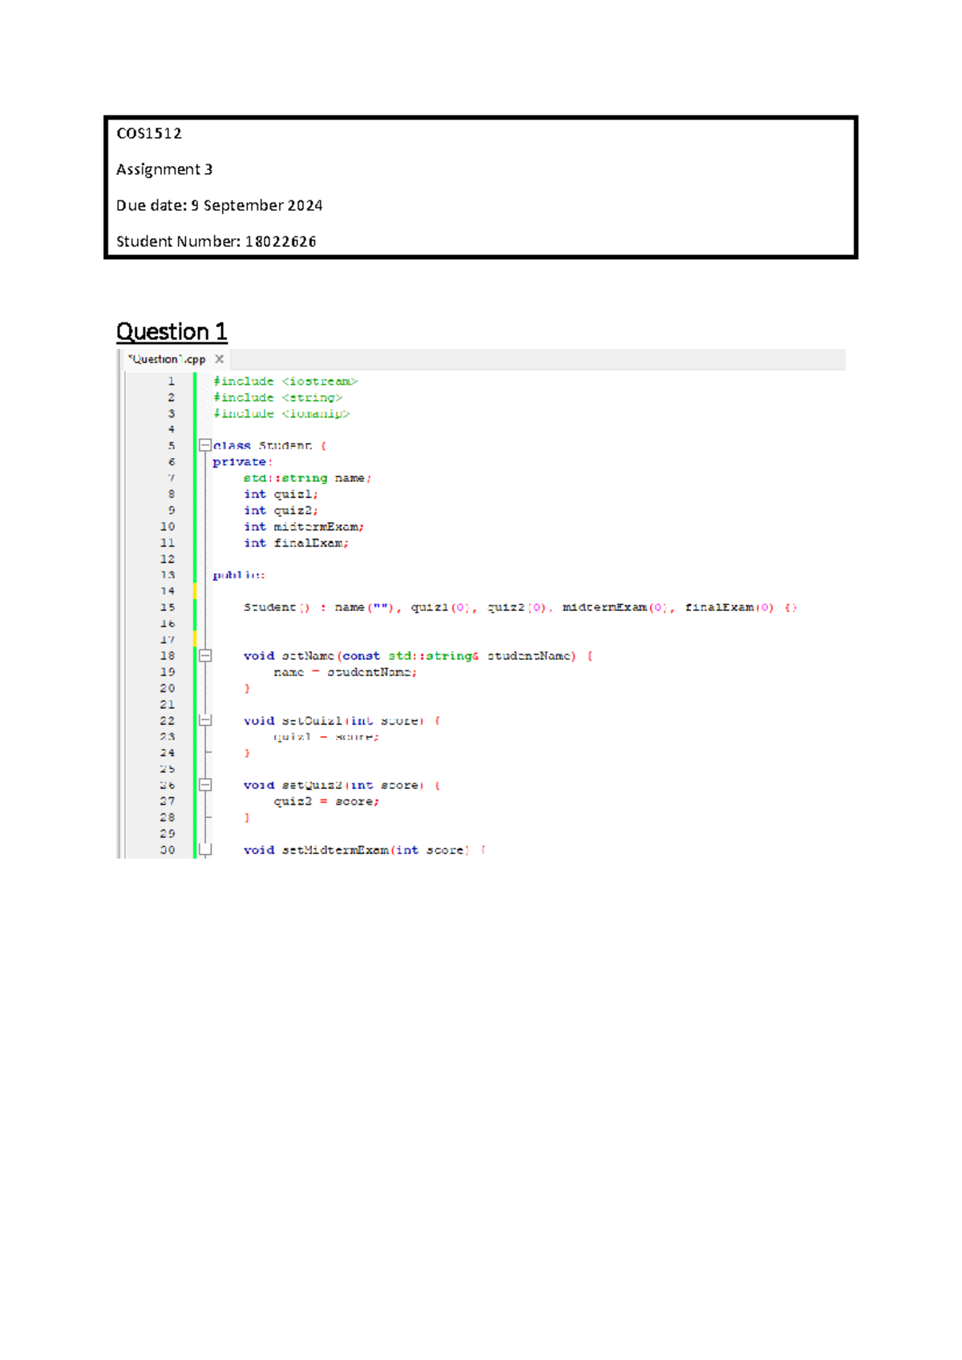Collapse the setQuiz1 function block
Image resolution: width=962 pixels, height=1360 pixels.
[x=205, y=720]
